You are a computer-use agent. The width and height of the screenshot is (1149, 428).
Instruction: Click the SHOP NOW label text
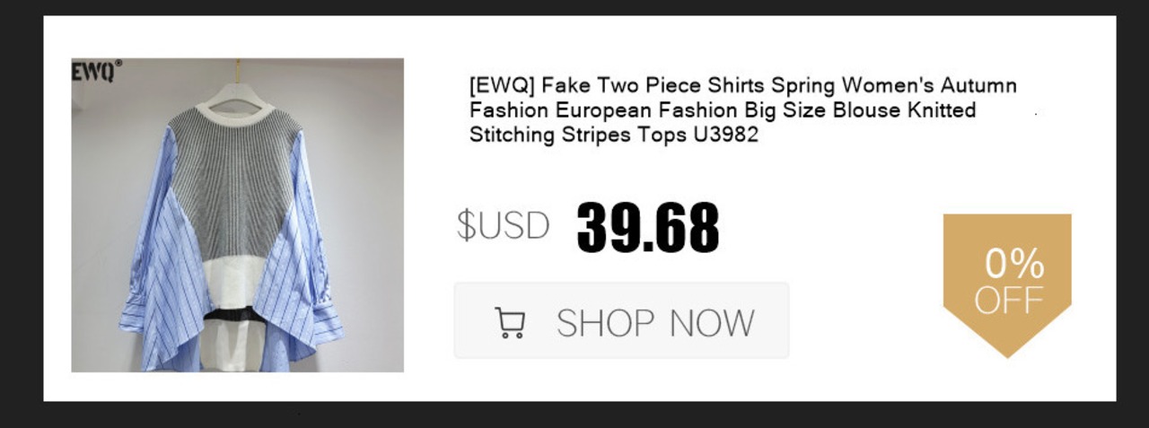pos(655,322)
